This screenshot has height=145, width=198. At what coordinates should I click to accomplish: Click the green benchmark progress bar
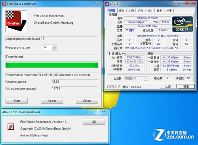coord(52,65)
